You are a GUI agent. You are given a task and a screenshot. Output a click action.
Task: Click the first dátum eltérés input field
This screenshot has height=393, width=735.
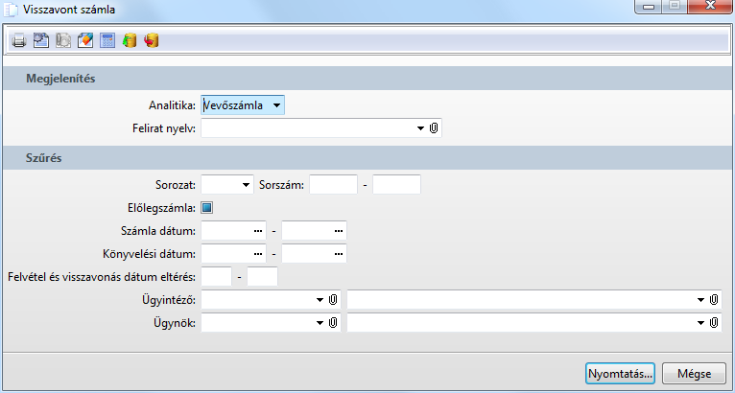[216, 276]
